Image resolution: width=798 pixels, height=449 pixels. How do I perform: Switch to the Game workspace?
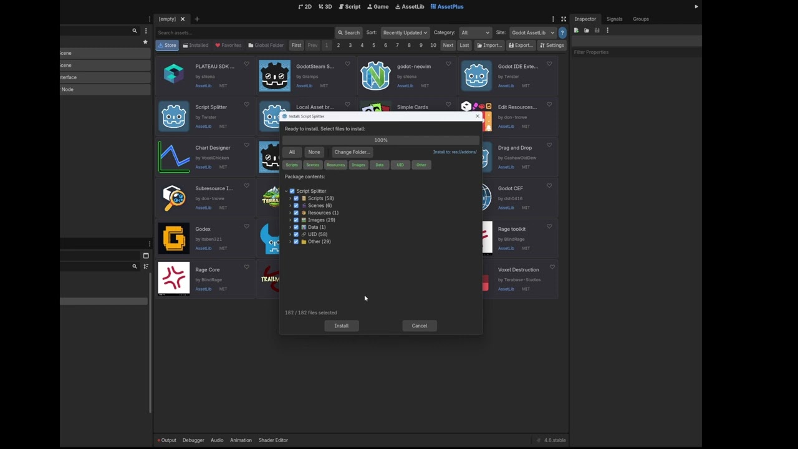(x=377, y=6)
